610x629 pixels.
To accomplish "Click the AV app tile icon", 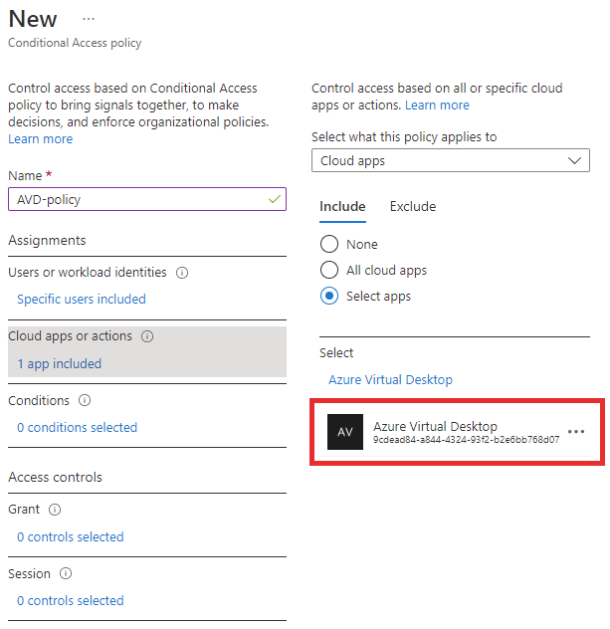I will point(345,432).
